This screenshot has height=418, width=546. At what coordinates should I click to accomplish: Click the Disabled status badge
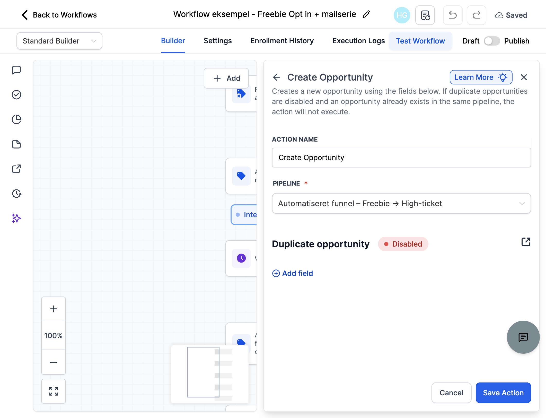coord(403,244)
